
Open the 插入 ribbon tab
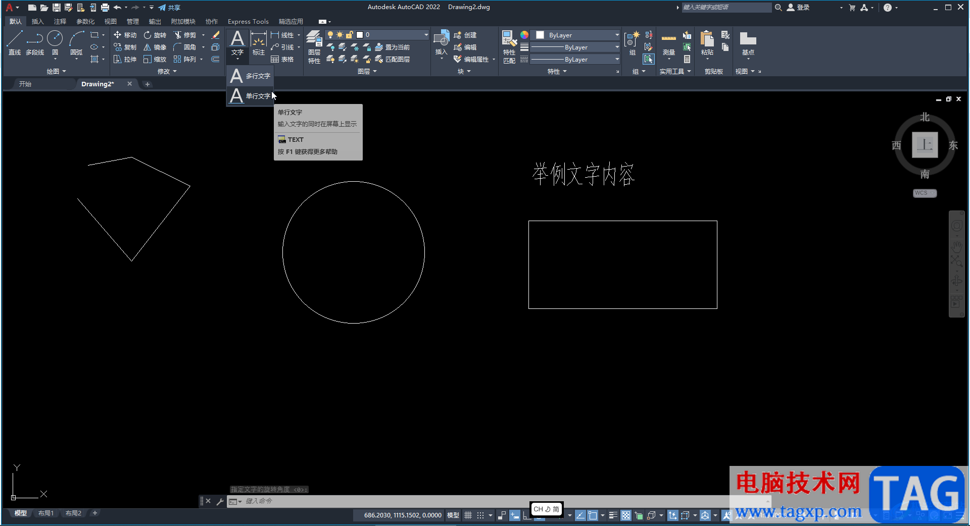click(x=37, y=21)
